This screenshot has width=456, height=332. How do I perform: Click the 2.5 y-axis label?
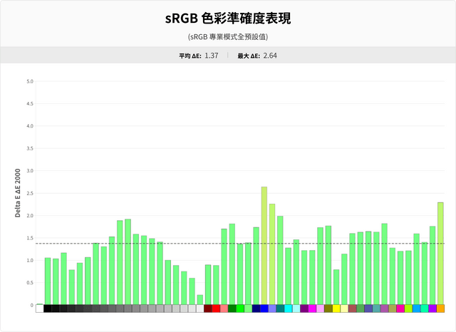[30, 193]
